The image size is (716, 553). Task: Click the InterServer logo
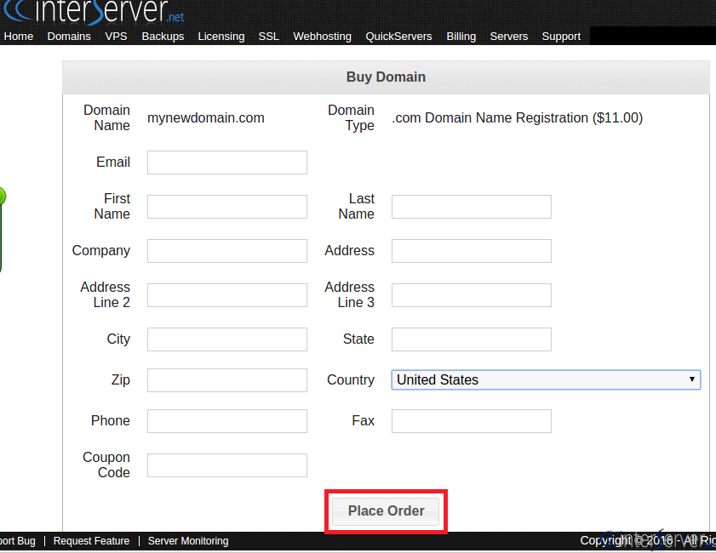tap(94, 12)
